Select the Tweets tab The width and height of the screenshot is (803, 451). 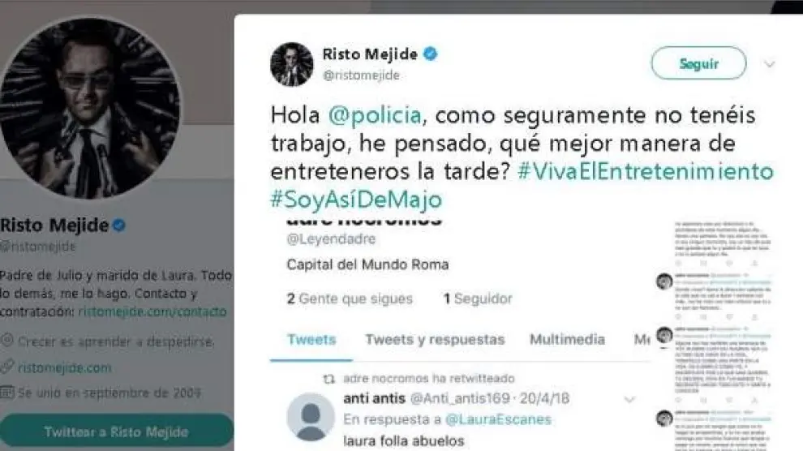(311, 339)
